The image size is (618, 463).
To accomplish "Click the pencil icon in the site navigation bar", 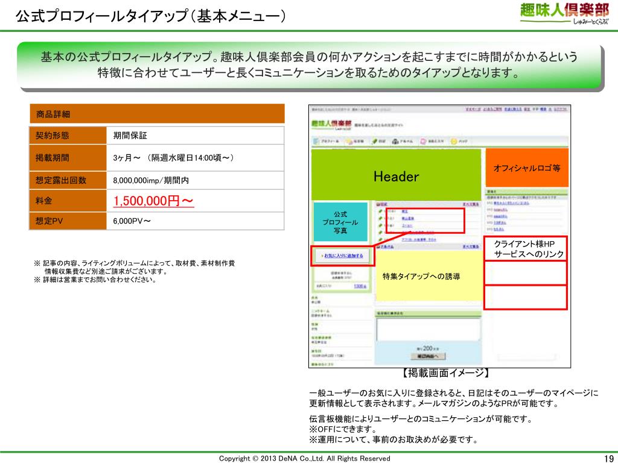I will (x=375, y=141).
